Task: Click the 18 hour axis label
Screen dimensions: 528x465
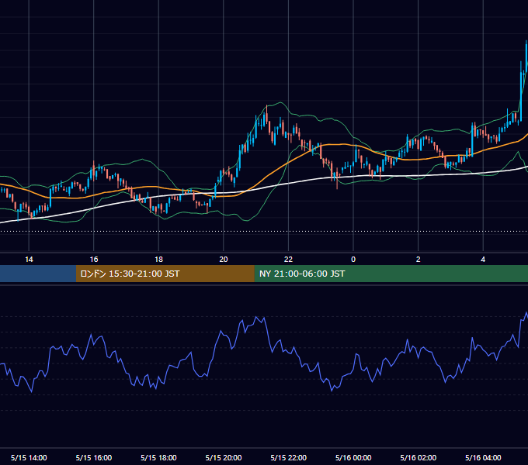Action: click(158, 260)
